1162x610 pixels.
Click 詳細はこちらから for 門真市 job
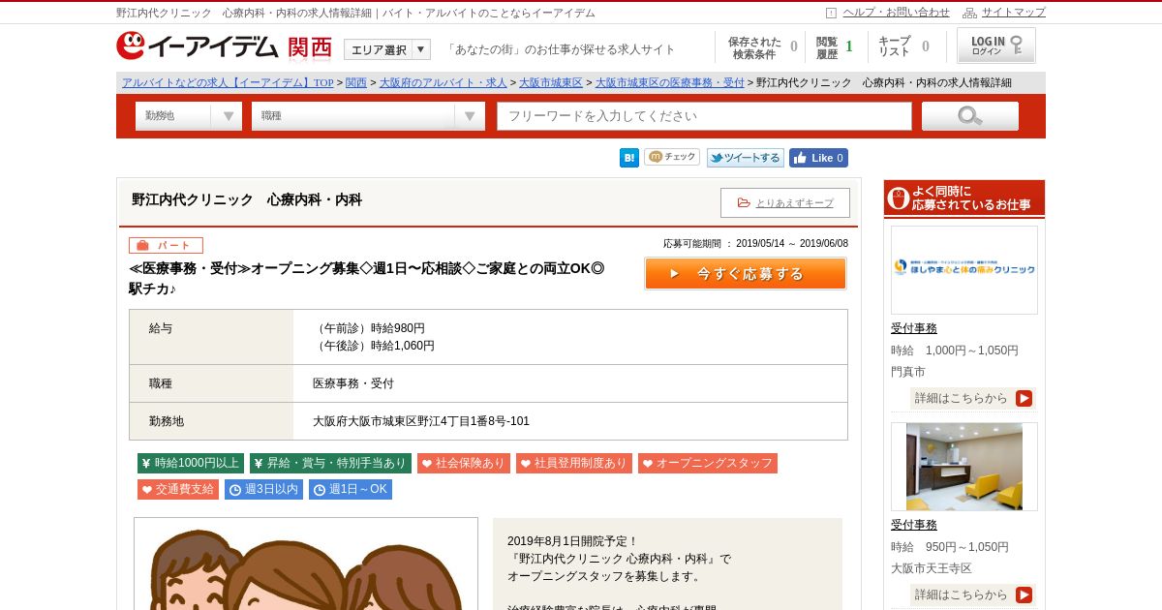pos(974,398)
